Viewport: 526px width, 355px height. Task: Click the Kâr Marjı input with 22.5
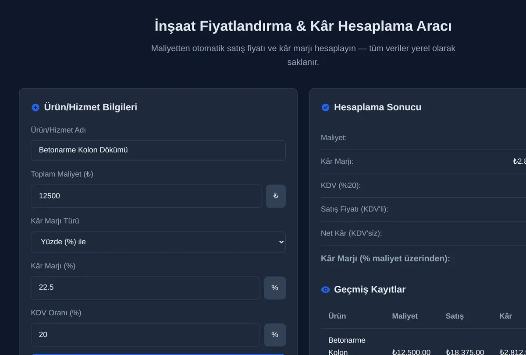146,288
